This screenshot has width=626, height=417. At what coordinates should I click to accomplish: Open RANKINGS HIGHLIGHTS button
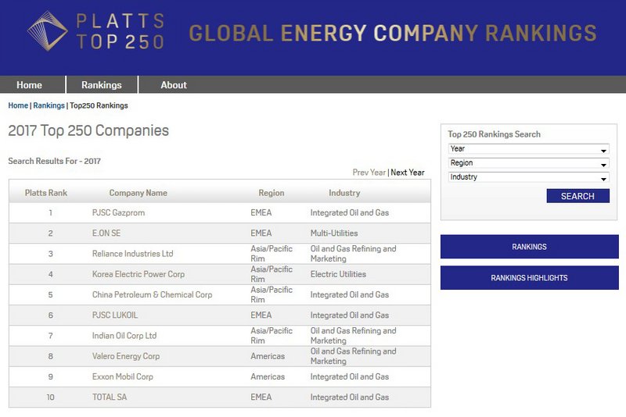pos(529,278)
